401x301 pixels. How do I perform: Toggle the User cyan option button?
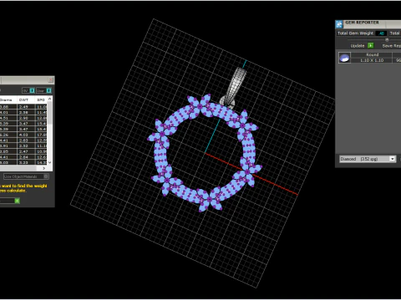(x=48, y=90)
